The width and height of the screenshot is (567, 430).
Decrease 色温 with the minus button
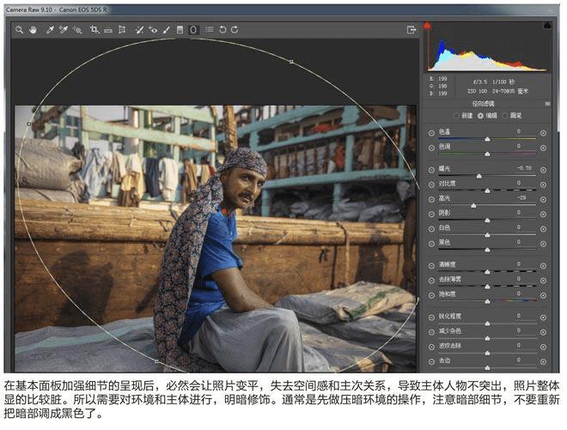point(431,133)
